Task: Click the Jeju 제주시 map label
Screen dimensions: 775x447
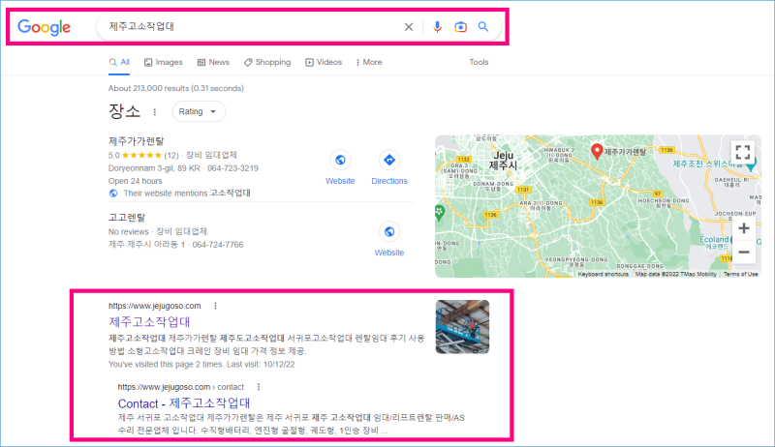Action: click(x=503, y=160)
